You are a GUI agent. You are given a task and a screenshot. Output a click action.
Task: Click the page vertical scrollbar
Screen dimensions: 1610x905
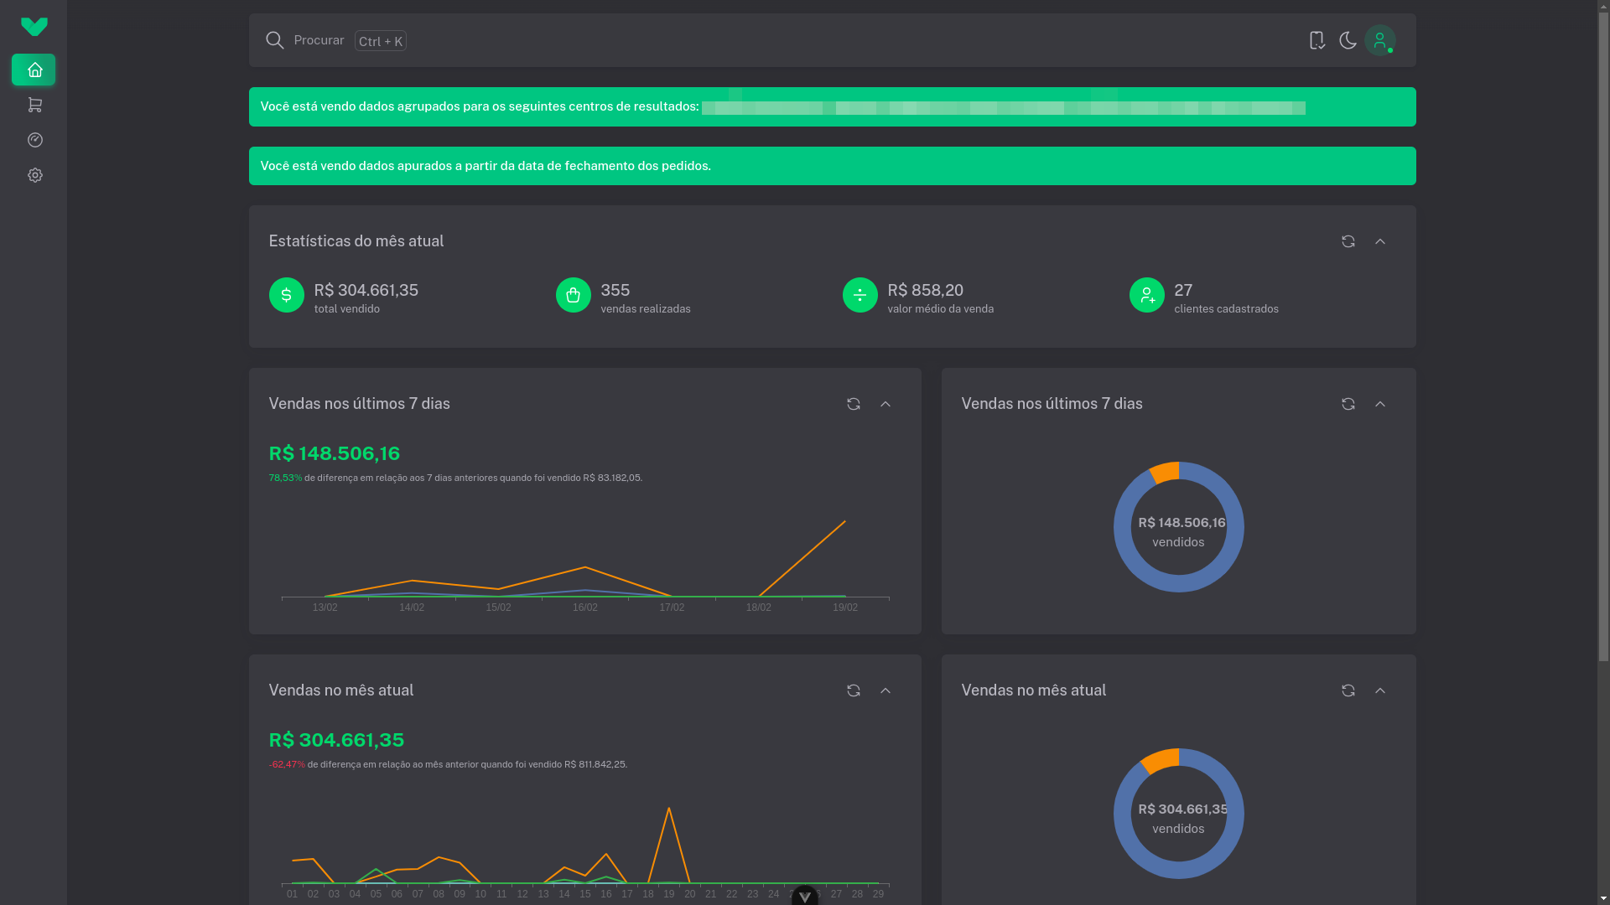pos(1602,335)
